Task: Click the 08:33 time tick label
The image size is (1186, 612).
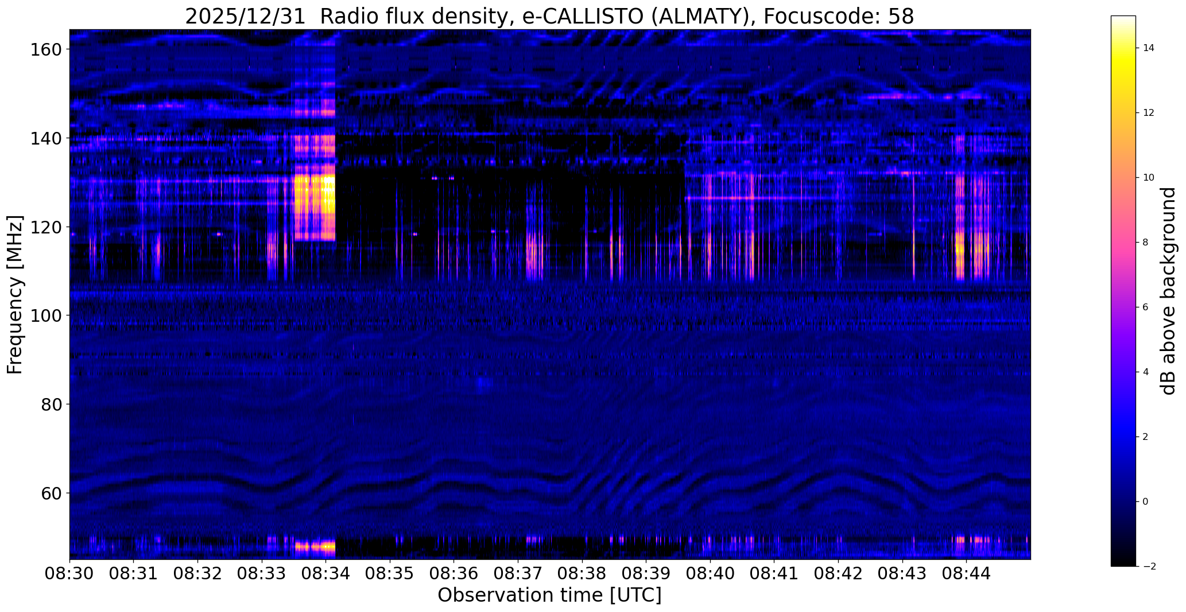Action: pos(262,574)
